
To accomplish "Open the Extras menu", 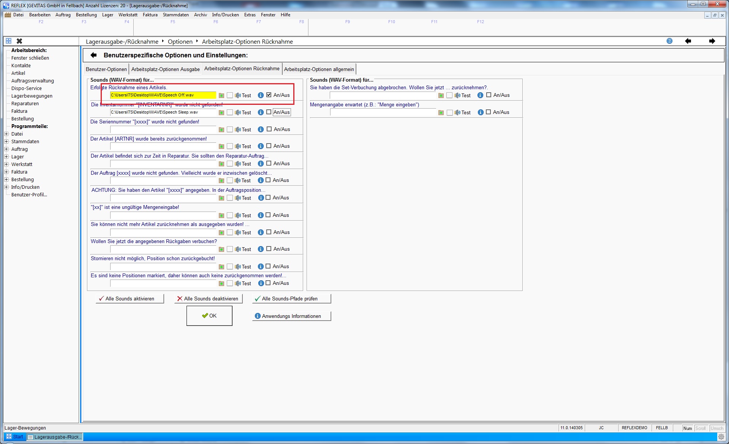I will coord(250,15).
